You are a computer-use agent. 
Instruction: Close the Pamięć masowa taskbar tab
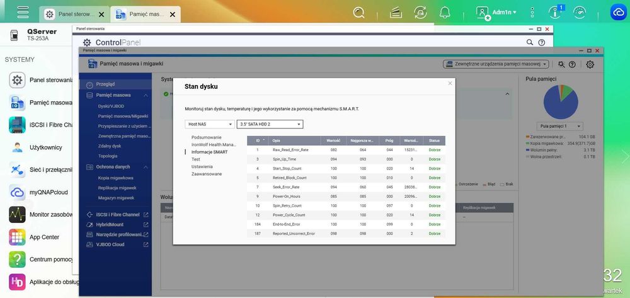(x=173, y=14)
